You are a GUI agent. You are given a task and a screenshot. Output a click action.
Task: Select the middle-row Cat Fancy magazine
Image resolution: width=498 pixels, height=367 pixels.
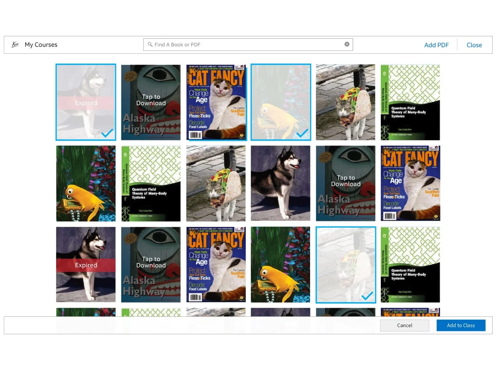pos(411,183)
